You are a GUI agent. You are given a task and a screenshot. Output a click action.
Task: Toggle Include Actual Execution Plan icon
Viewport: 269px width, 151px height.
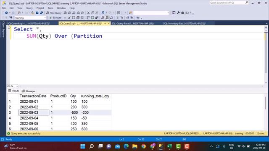tap(88, 18)
